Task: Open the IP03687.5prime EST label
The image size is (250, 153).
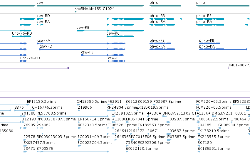Action: [x=181, y=131]
